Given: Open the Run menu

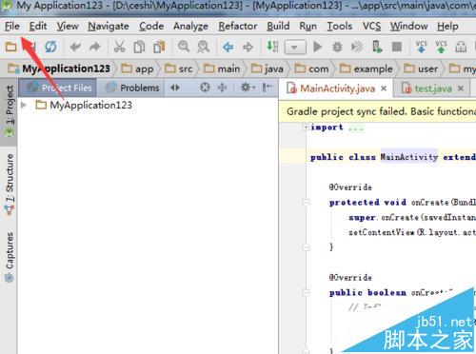Looking at the screenshot, I should [x=307, y=26].
